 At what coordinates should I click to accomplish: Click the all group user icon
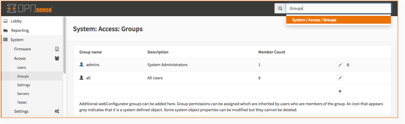[81, 77]
